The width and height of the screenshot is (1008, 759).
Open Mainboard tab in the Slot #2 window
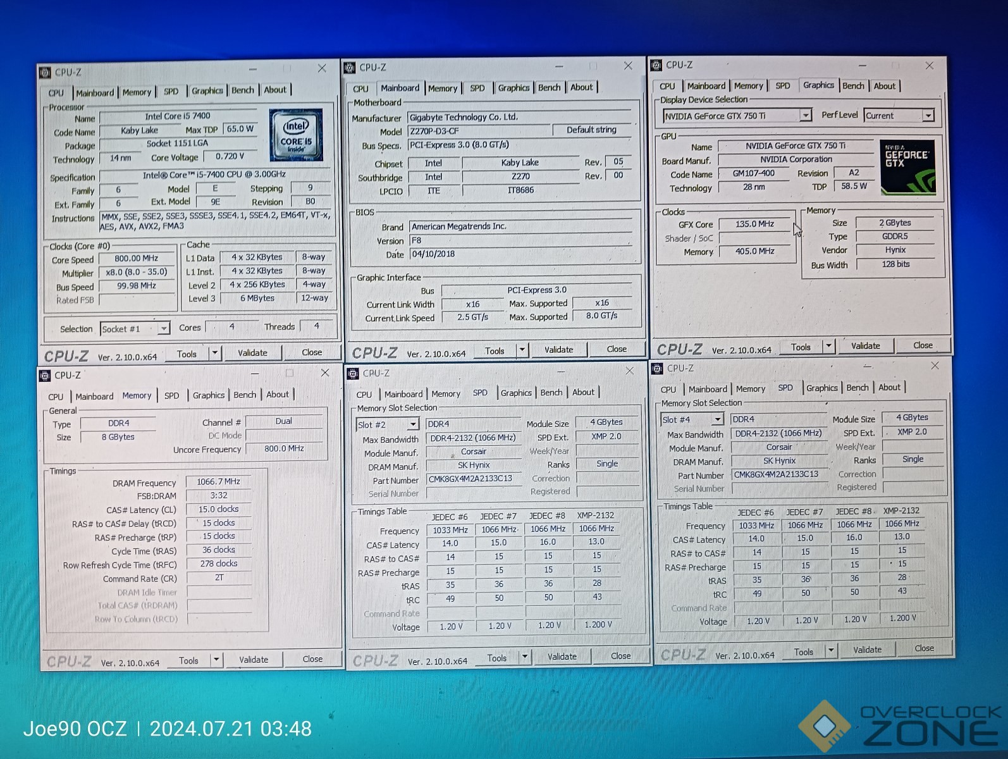pyautogui.click(x=403, y=394)
